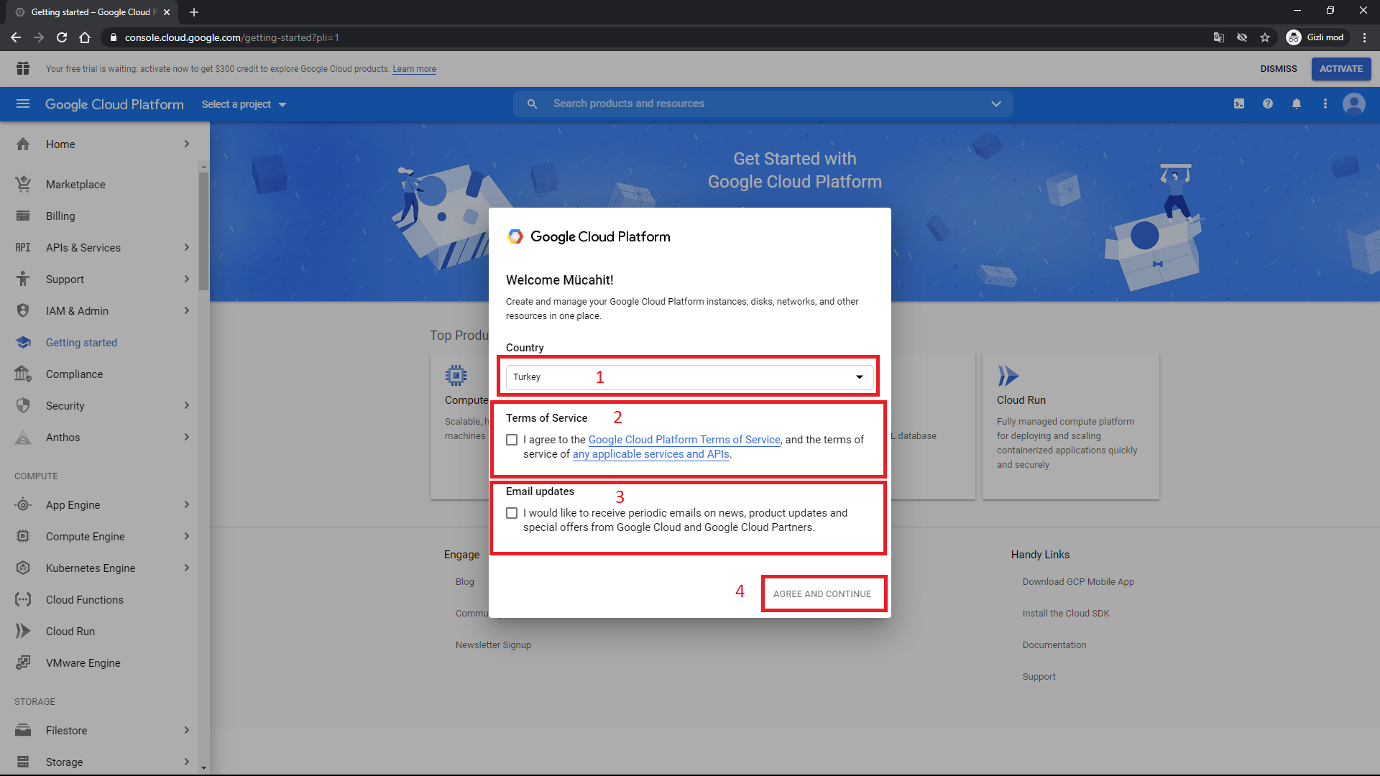Click the gift icon in trial banner
The width and height of the screenshot is (1380, 776).
pos(23,68)
